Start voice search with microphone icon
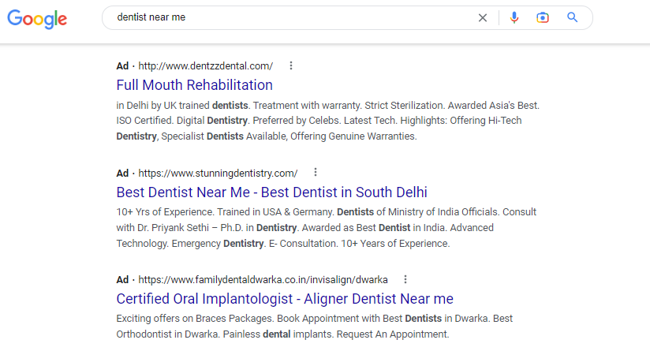Image resolution: width=650 pixels, height=351 pixels. click(x=514, y=17)
